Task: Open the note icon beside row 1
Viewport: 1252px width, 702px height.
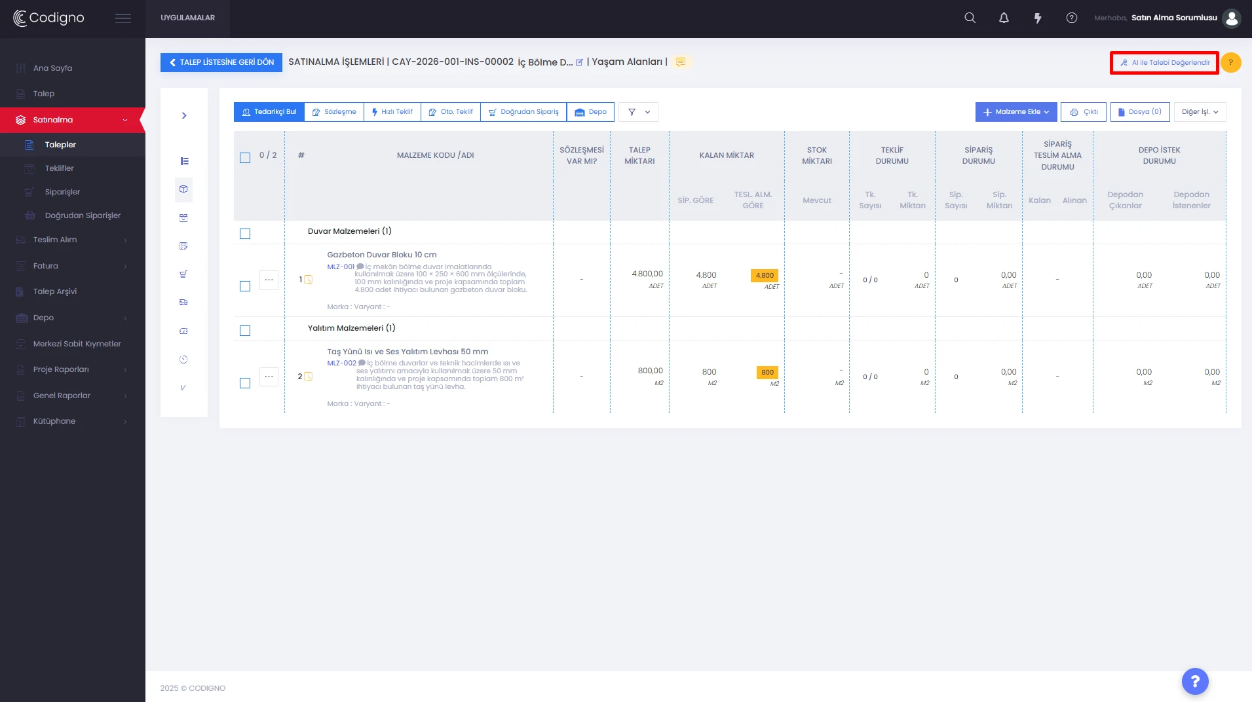Action: tap(309, 280)
